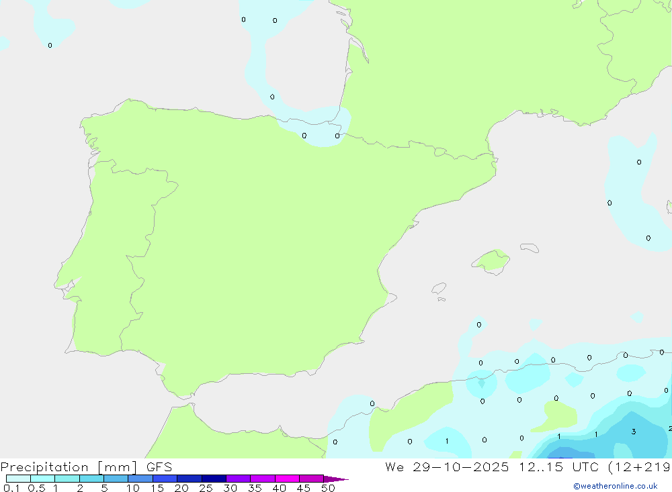Select the legend scale label "0.5"
This screenshot has width=672, height=492.
[36, 488]
